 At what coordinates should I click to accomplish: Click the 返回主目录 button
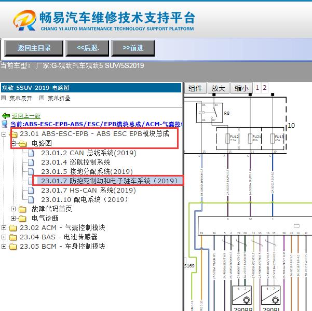tap(34, 48)
